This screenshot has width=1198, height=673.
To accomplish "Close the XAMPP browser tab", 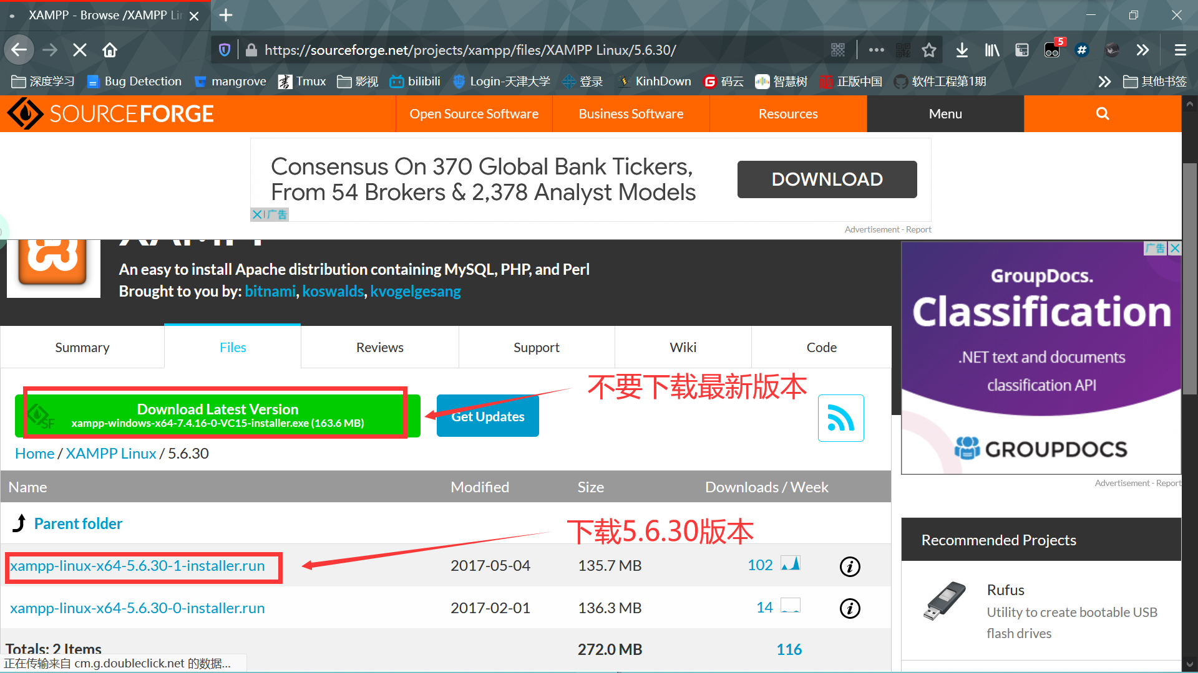I will pyautogui.click(x=194, y=16).
